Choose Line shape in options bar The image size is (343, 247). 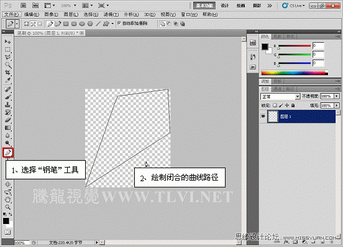(98, 24)
